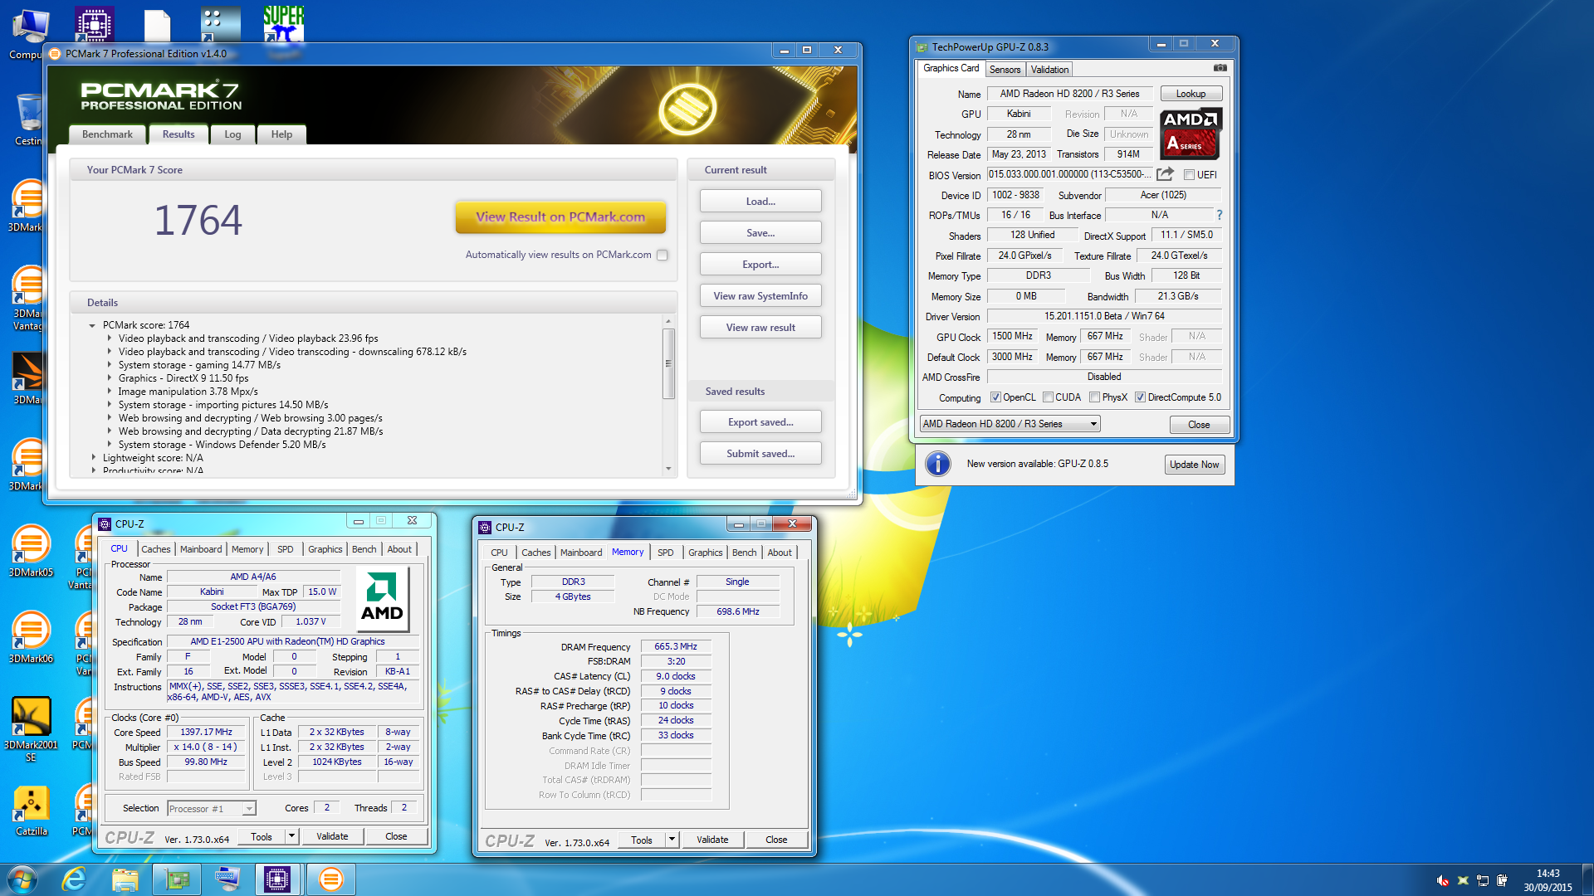1594x896 pixels.
Task: Click the PCMark 7 taskbar icon
Action: (330, 879)
